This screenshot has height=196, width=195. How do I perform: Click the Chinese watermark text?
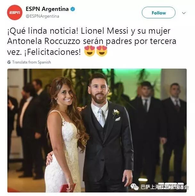point(165,187)
